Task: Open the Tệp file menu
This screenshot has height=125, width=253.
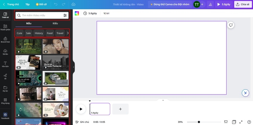Action: coord(28,4)
